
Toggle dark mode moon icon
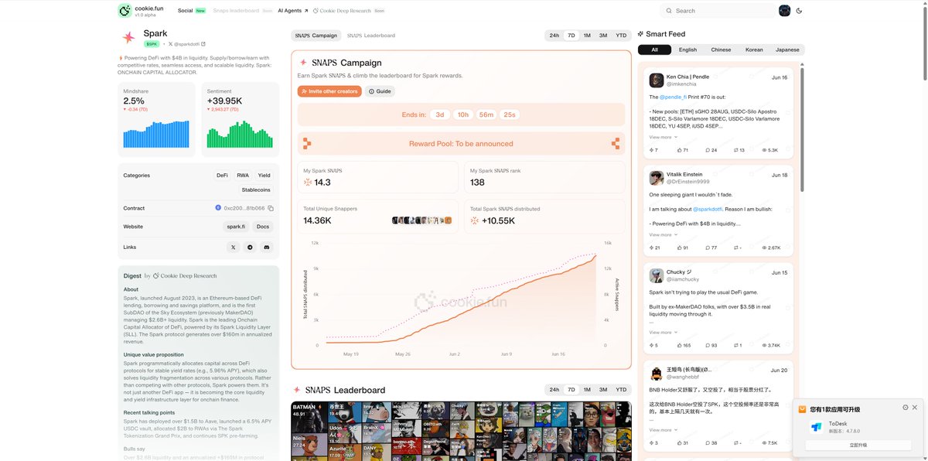799,11
